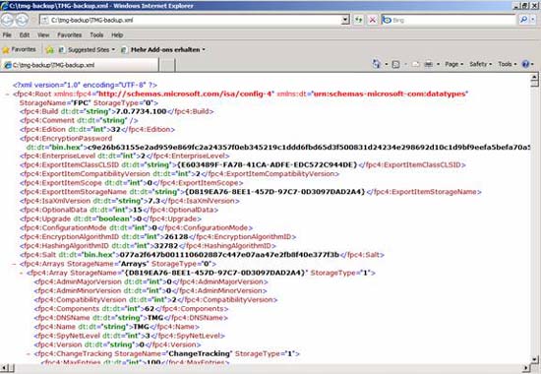Collapse the fpc4:Array XML node
This screenshot has height=374, width=541.
[21, 274]
